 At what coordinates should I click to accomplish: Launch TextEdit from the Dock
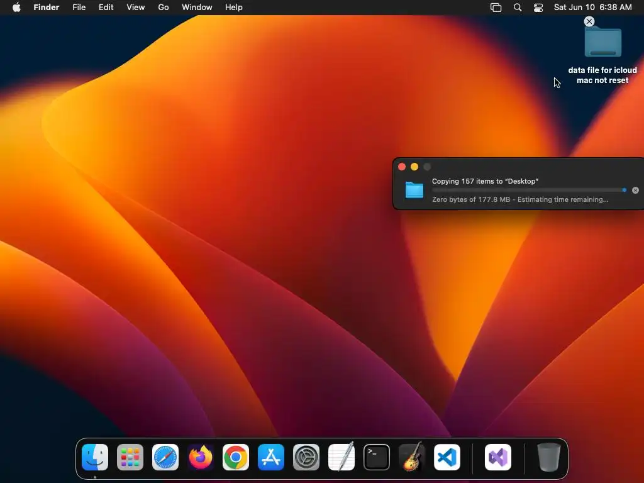tap(341, 457)
